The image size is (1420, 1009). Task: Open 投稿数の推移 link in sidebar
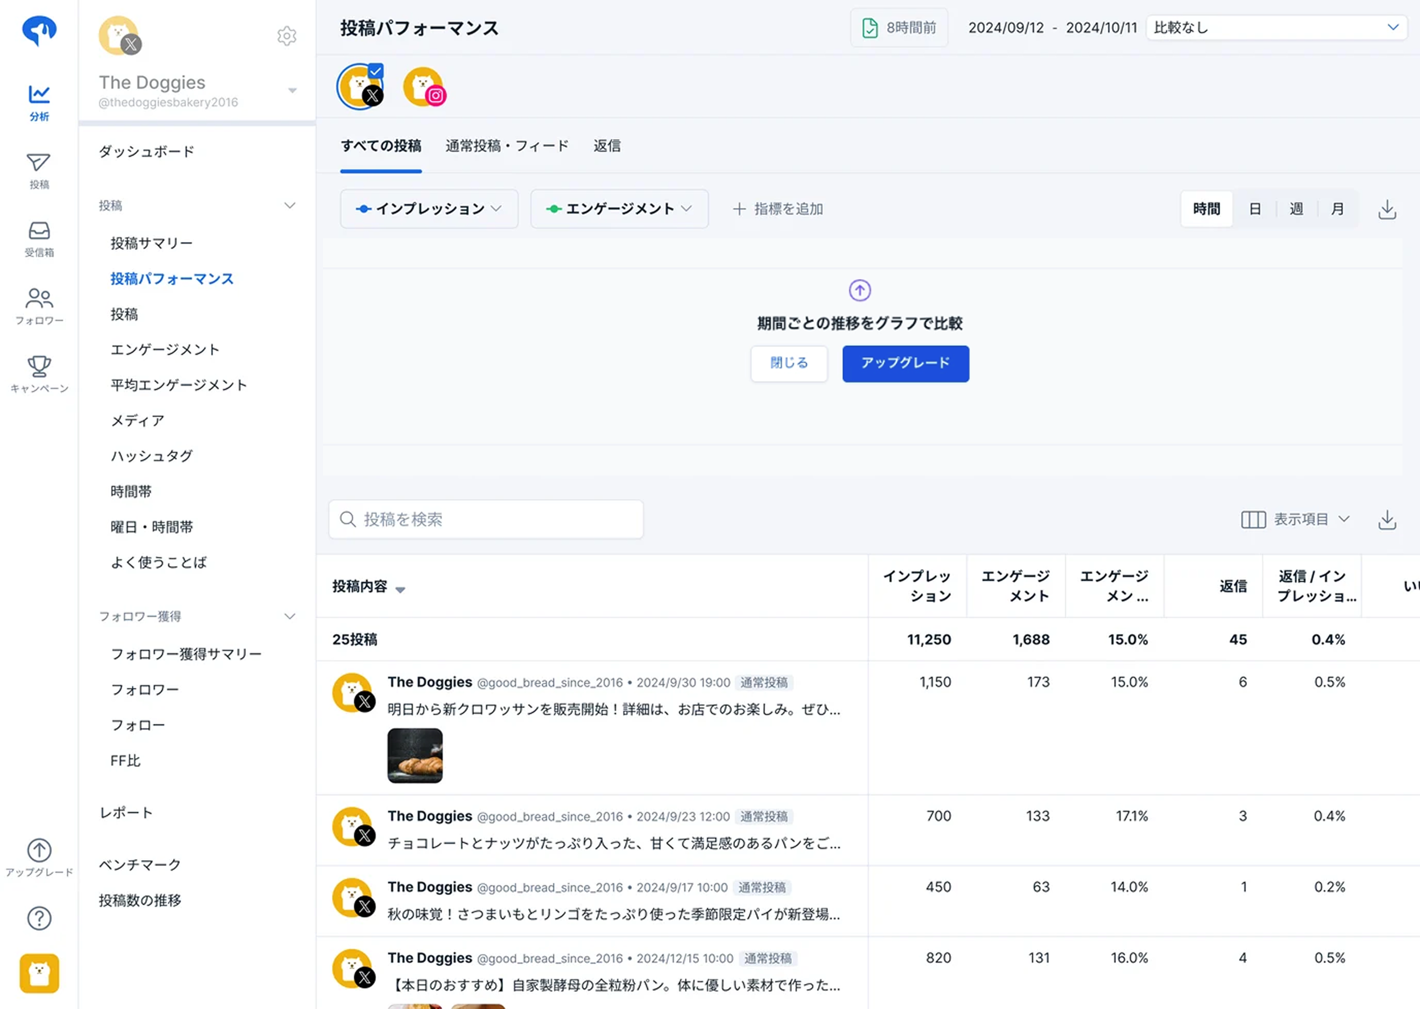pos(140,900)
